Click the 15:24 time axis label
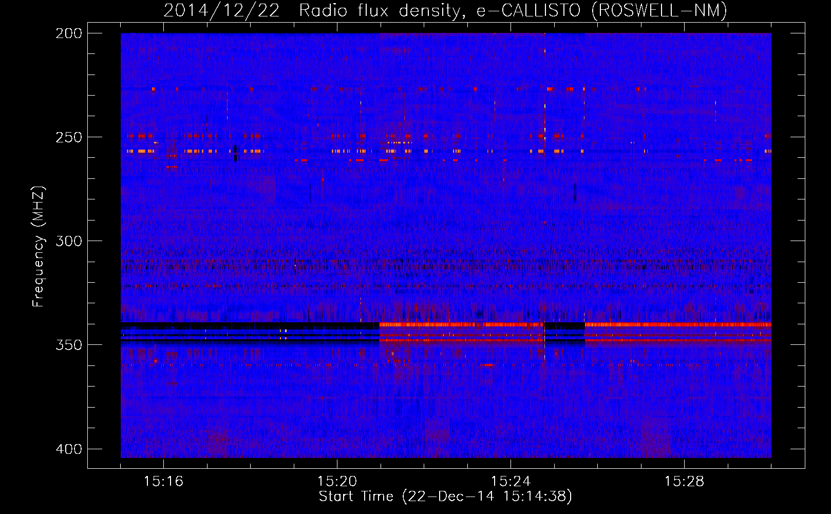Viewport: 831px width, 514px height. click(511, 482)
